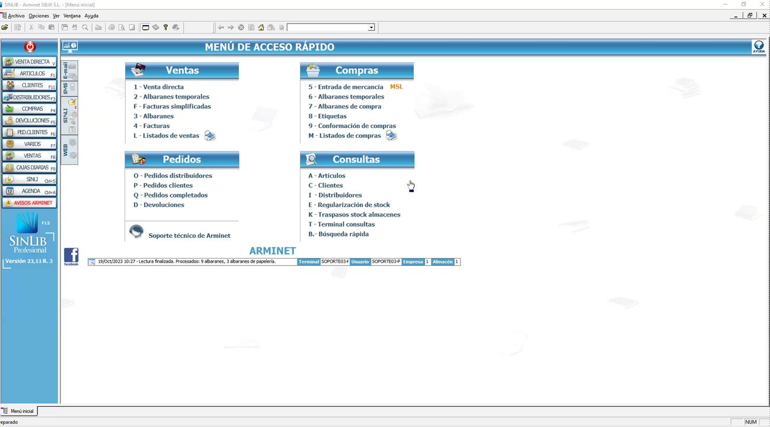Open the statistics chart icon in header

click(71, 46)
